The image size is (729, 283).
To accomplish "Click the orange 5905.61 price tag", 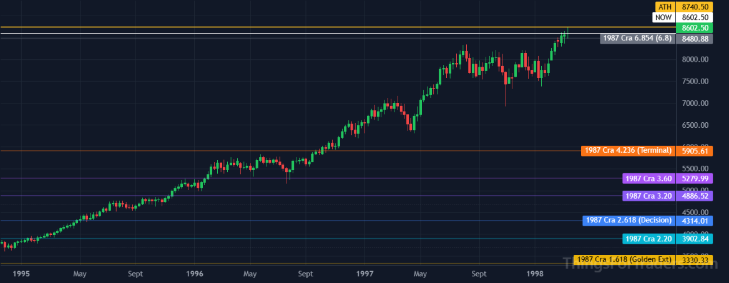I will tap(695, 151).
